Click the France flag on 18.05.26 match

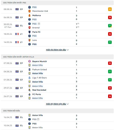click(17, 34)
